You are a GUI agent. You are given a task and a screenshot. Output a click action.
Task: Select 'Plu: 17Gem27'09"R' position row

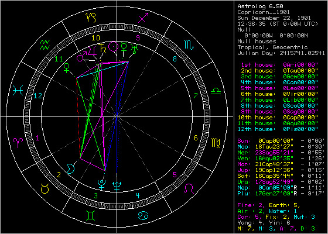[281, 194]
